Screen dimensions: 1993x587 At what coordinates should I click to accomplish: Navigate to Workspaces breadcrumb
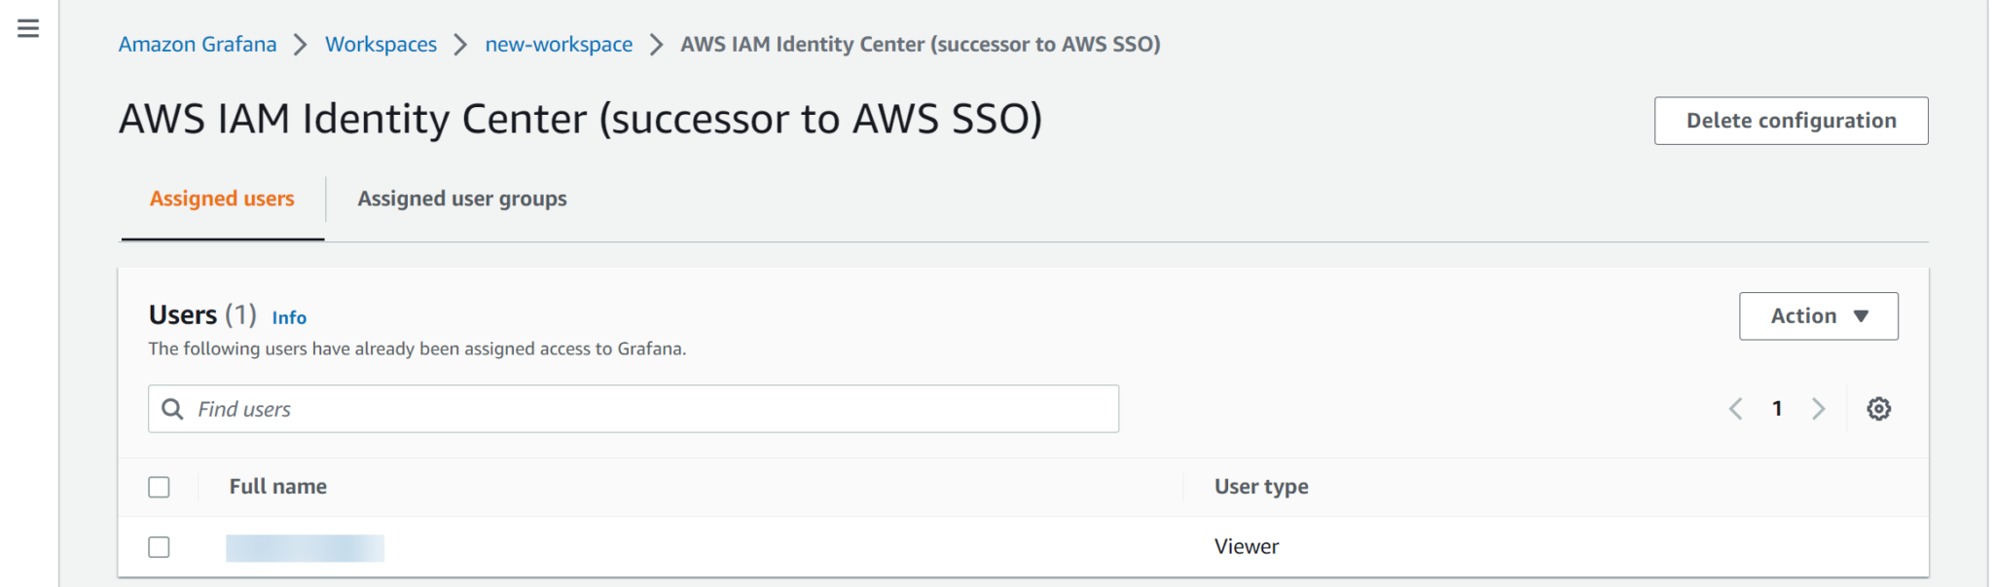380,45
